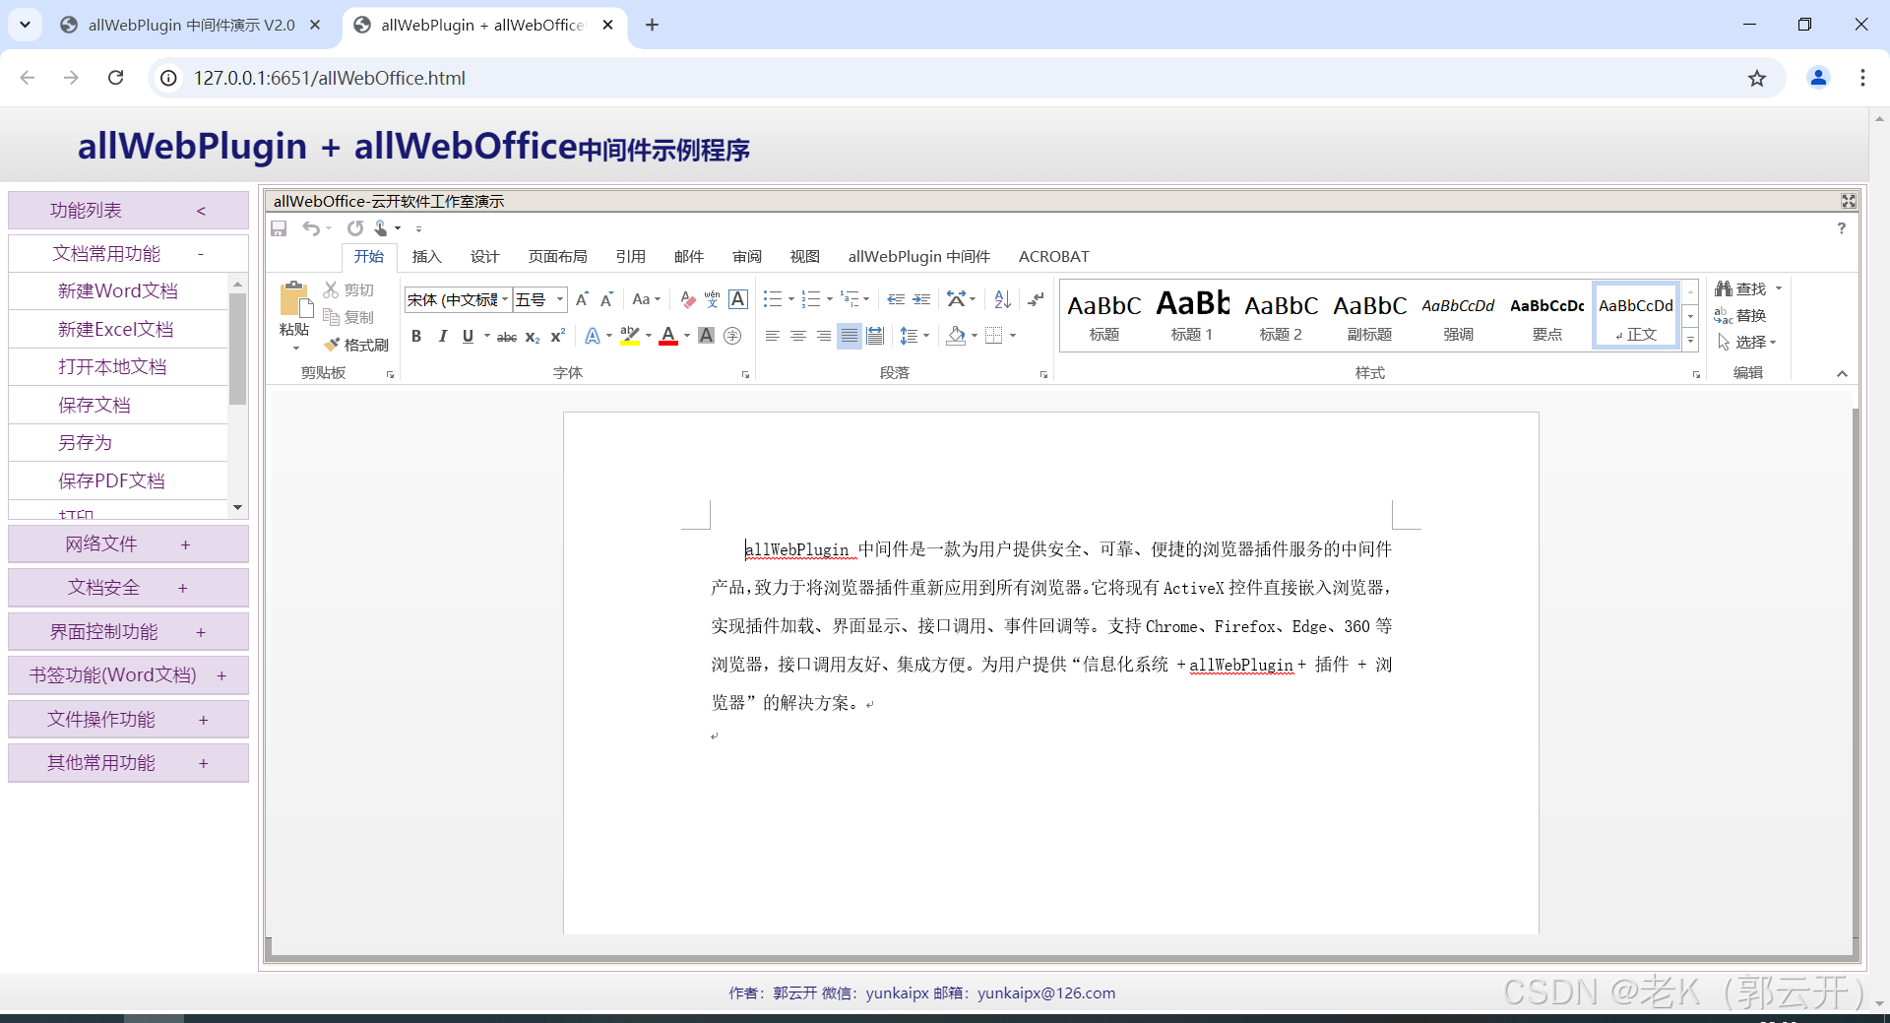Open the 页面布局 ribbon tab

click(557, 257)
